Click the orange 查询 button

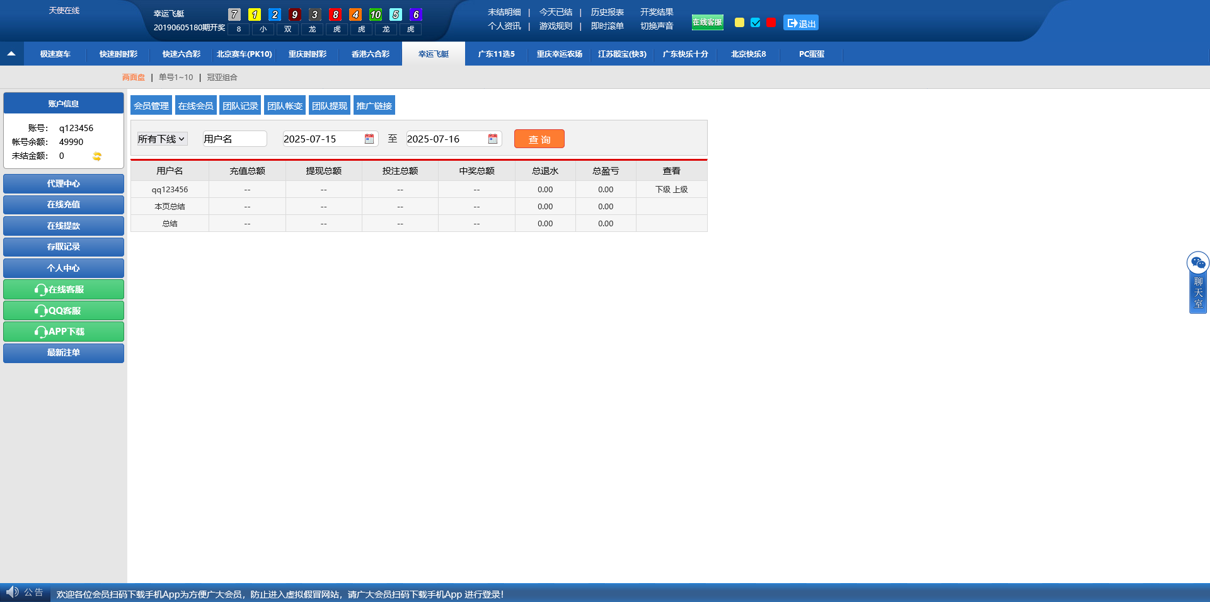pos(539,139)
